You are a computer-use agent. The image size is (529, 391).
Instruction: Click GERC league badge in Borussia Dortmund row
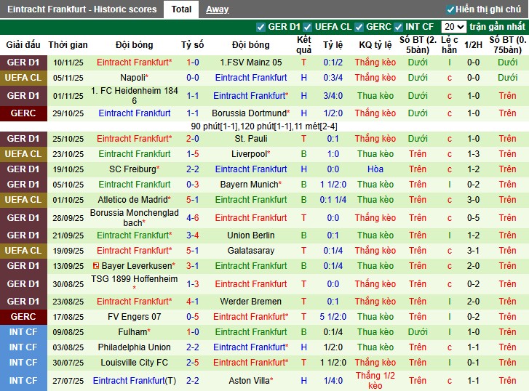(23, 113)
